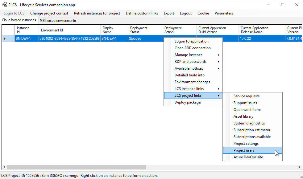The height and width of the screenshot is (179, 303).
Task: Open Azure DevOps site link
Action: [252, 157]
